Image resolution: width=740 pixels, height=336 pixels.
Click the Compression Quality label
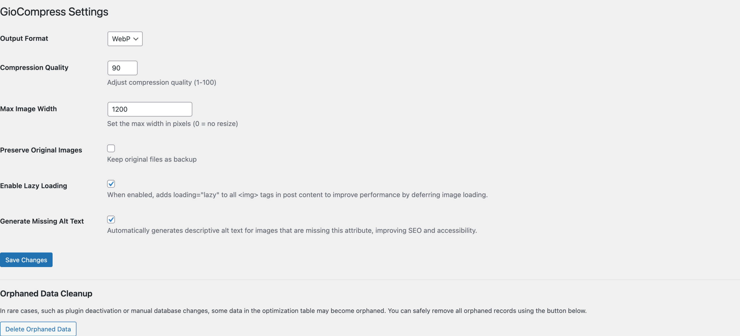(34, 67)
